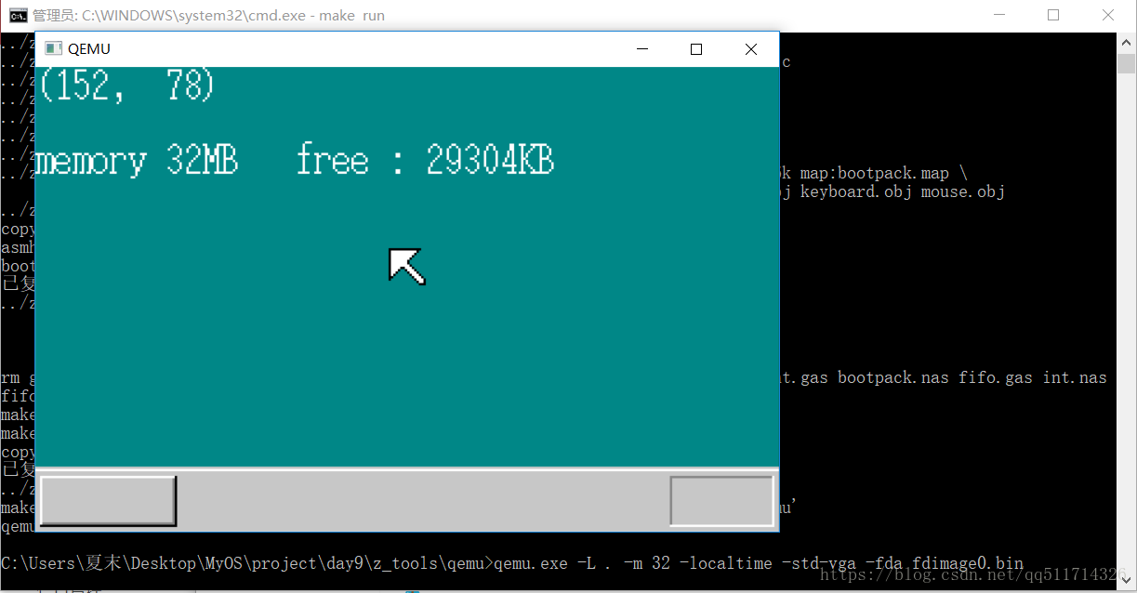1137x593 pixels.
Task: Maximize the QEMU window
Action: coord(696,49)
